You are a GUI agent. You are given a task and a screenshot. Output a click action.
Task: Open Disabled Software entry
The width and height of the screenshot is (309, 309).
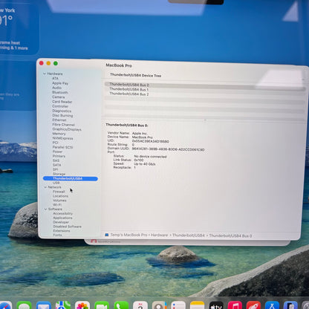67,227
